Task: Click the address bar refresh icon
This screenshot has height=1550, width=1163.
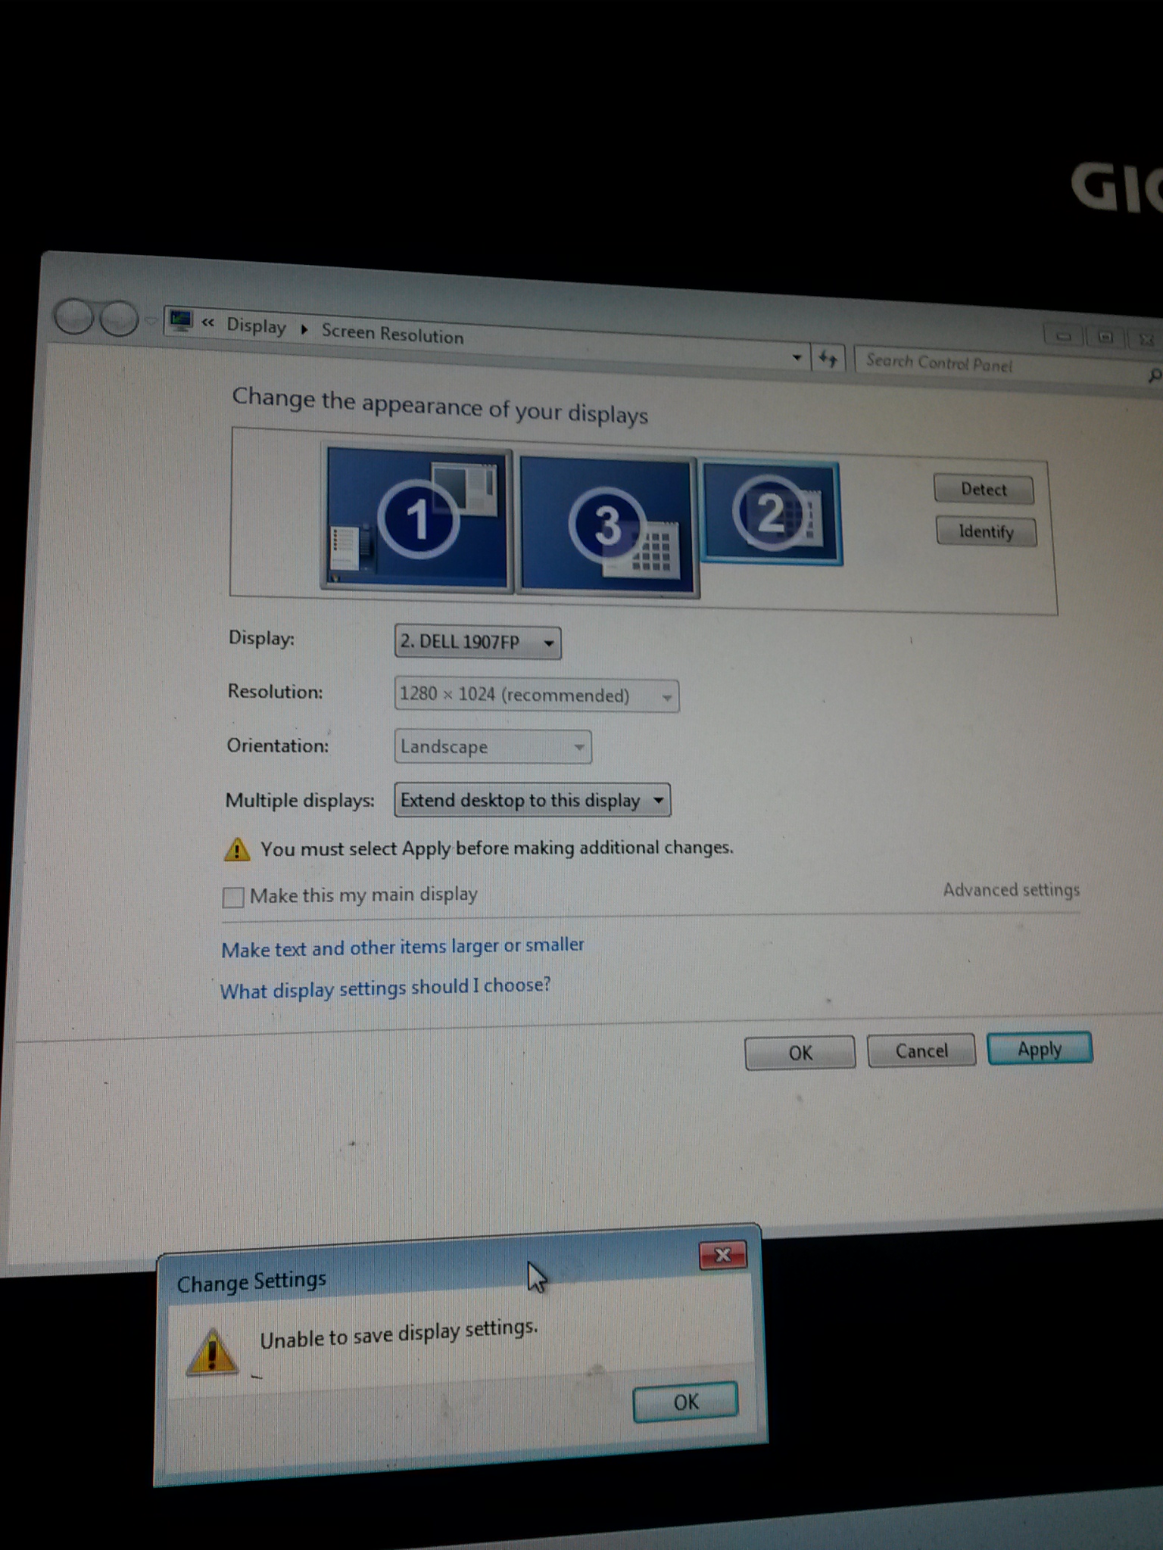Action: [x=828, y=358]
